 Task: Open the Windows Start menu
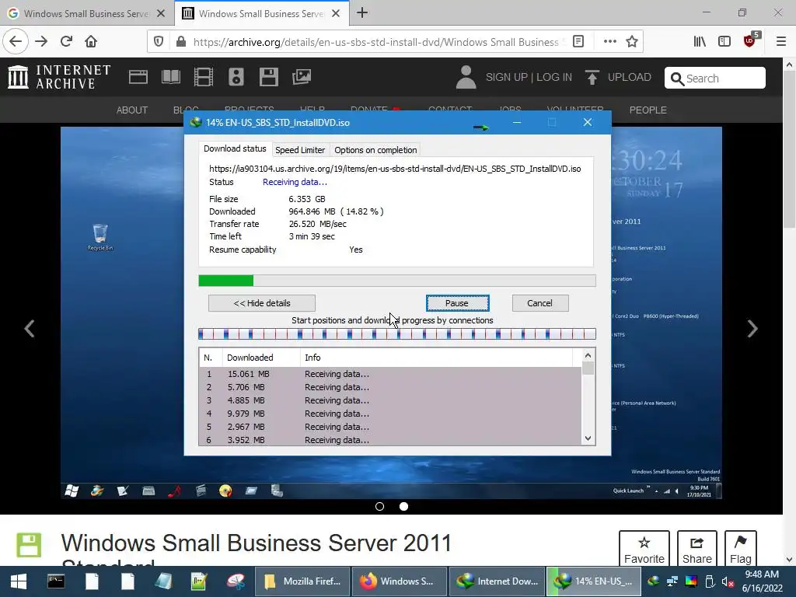tap(18, 581)
